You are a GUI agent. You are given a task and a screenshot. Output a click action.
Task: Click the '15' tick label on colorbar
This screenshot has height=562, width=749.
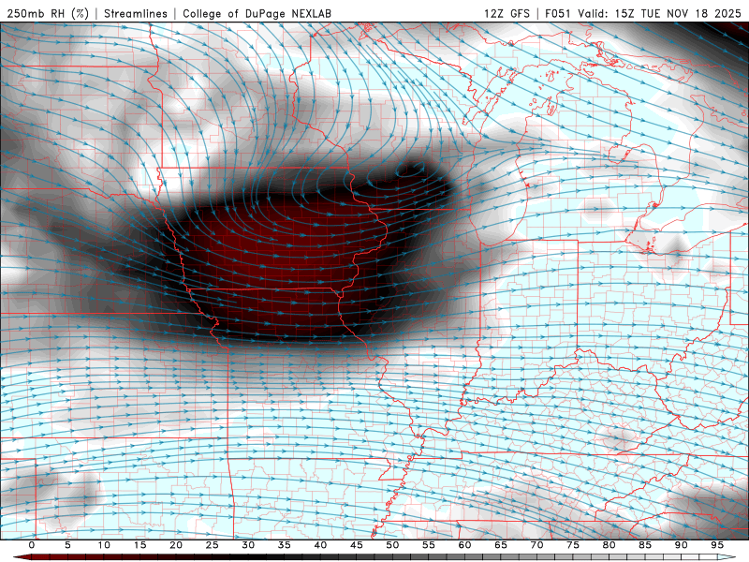tap(140, 545)
